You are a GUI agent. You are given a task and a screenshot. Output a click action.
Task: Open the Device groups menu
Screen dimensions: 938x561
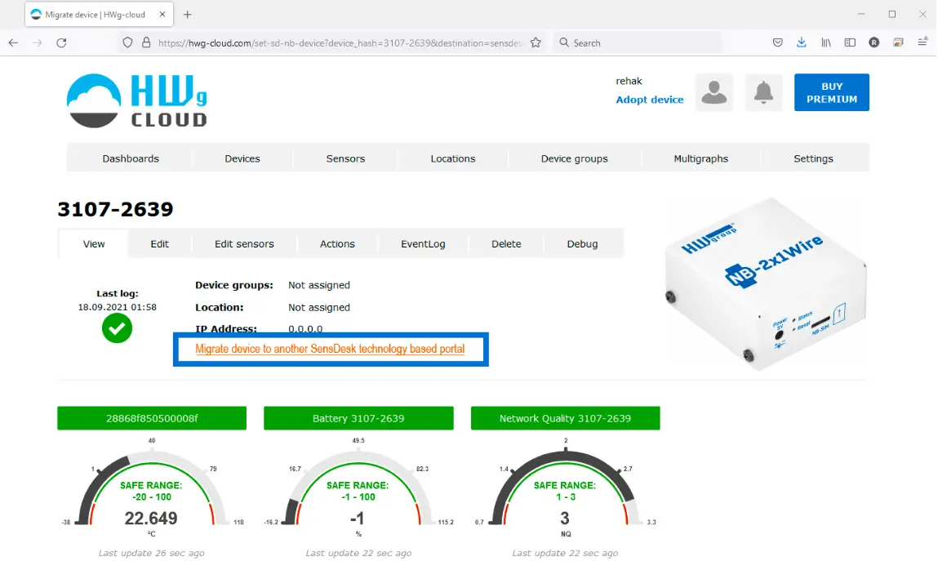pyautogui.click(x=574, y=158)
